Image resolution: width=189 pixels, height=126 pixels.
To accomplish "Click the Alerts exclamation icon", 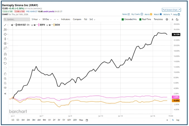I will click(151, 14).
